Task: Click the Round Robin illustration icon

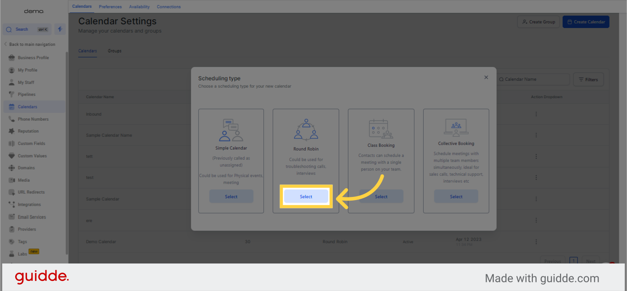Action: pyautogui.click(x=306, y=129)
